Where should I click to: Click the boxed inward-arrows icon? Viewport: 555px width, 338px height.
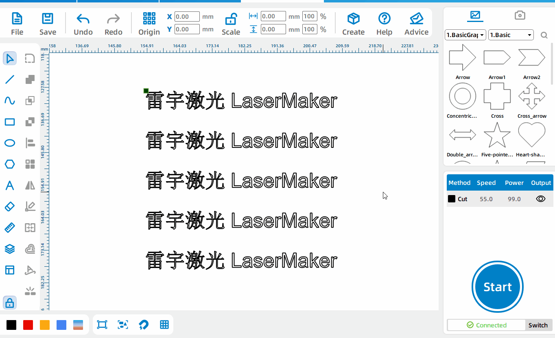[x=30, y=228]
